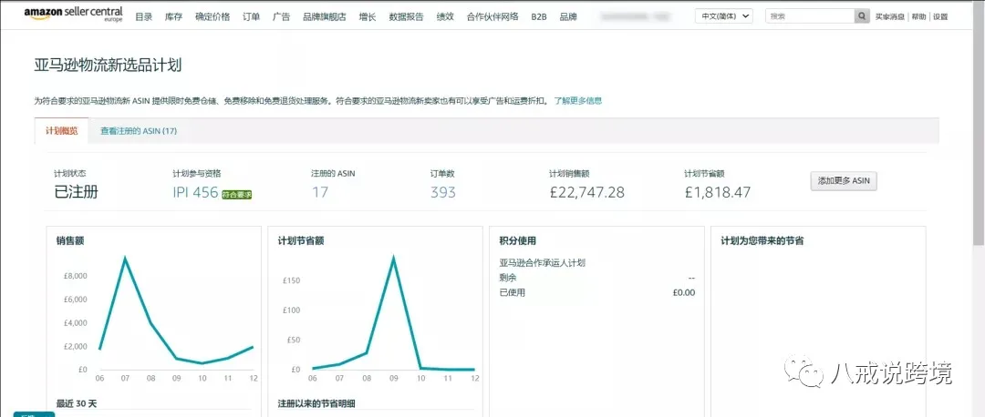Open the 品牌旗舰店 menu
985x417 pixels.
[x=324, y=17]
